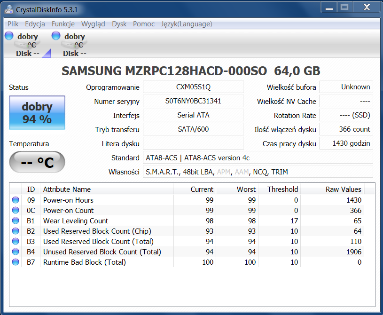Click the -- °C temperature button
This screenshot has height=315, width=383.
click(37, 162)
